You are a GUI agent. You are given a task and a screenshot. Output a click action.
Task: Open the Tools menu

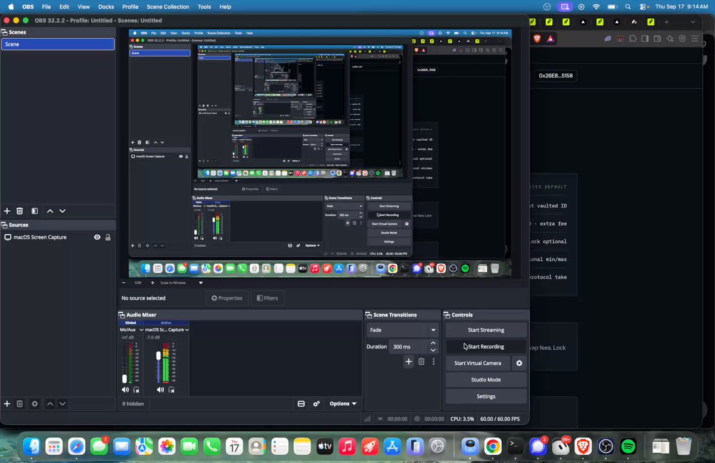(x=204, y=7)
